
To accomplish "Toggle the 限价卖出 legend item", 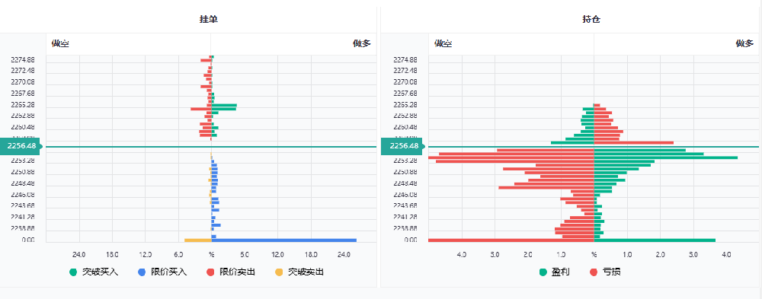I will point(232,272).
